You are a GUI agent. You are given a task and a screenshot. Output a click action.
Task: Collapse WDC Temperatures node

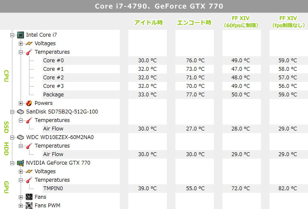pos(21,146)
